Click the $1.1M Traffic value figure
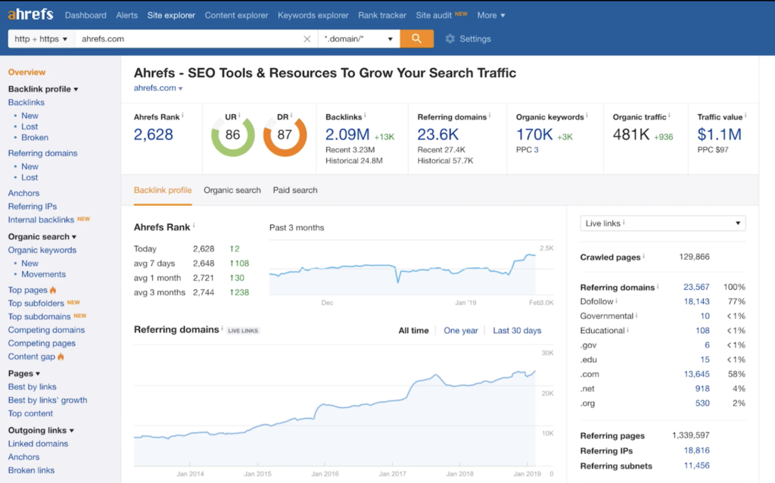The height and width of the screenshot is (483, 775). click(x=719, y=135)
